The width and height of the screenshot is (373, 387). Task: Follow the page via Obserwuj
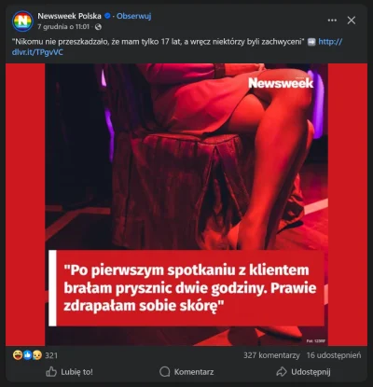[133, 16]
